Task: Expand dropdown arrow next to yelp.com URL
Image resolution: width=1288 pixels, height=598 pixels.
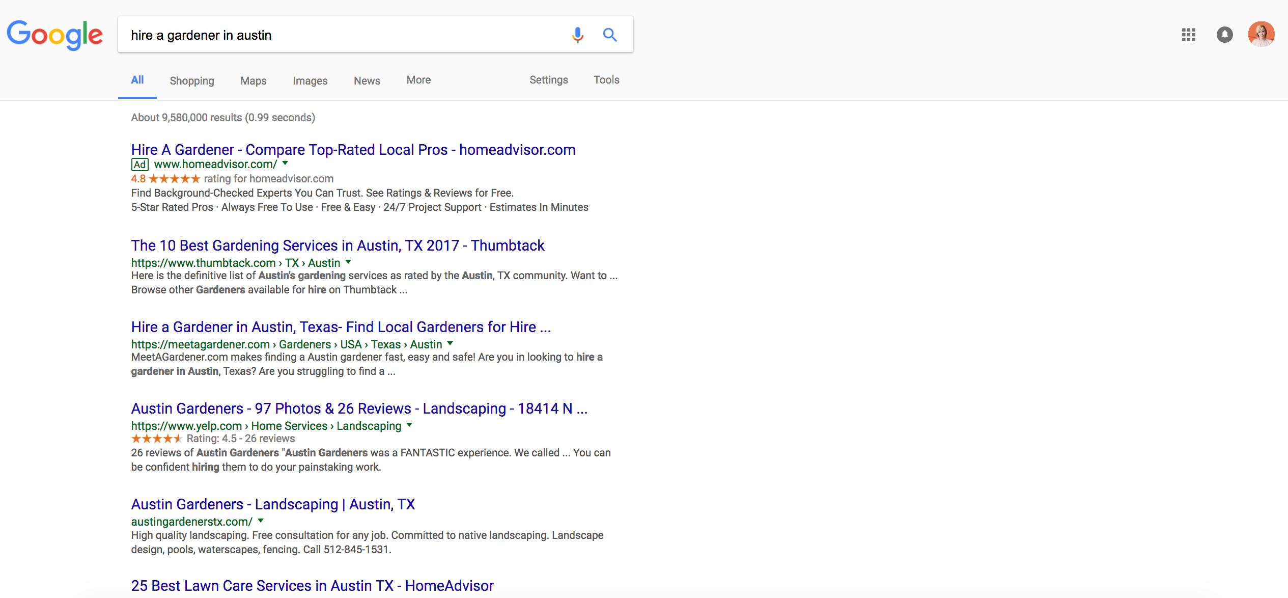Action: (409, 425)
